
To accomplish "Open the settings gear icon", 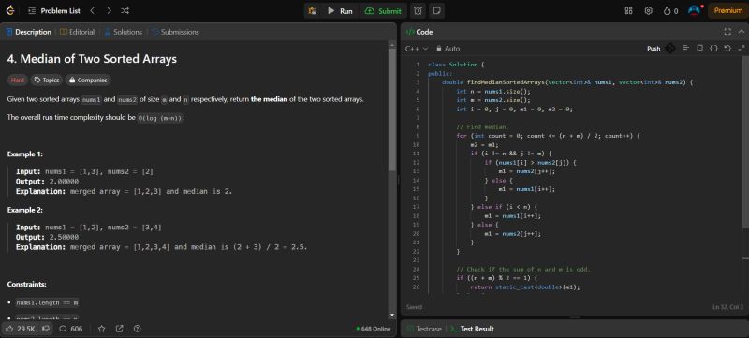I will (x=648, y=11).
